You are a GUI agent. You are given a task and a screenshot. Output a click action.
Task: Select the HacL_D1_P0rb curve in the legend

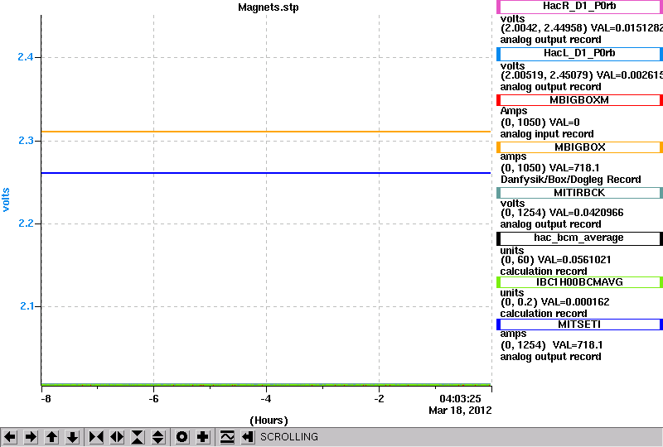point(579,53)
